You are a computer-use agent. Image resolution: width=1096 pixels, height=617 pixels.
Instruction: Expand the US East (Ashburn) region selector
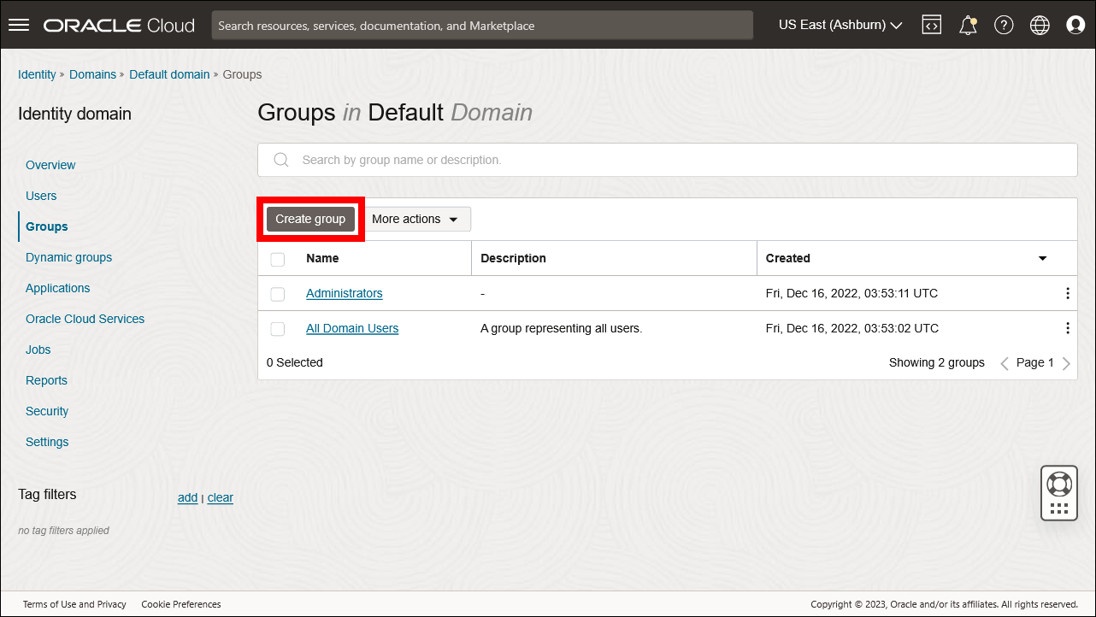(x=840, y=24)
